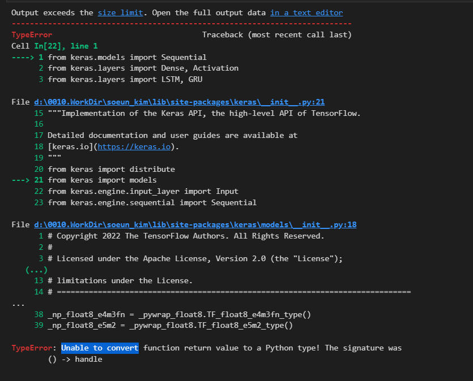473x381 pixels.
Task: Click line 21 'from keras import models'
Action: (102, 180)
